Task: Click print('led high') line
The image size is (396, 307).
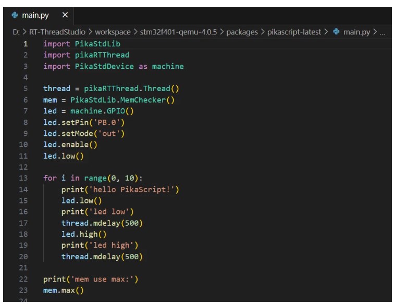Action: coord(100,245)
